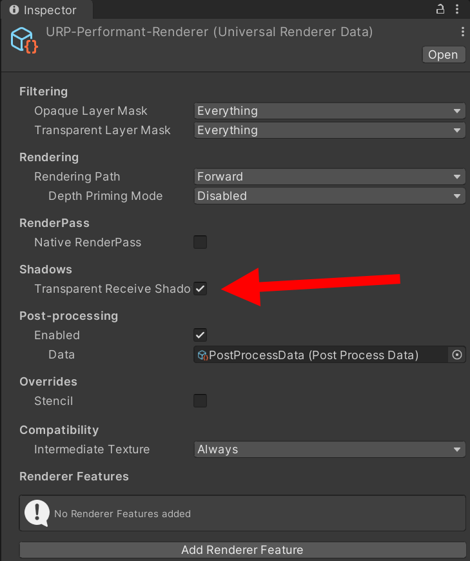
Task: Switch to the Inspector tab
Action: (46, 10)
